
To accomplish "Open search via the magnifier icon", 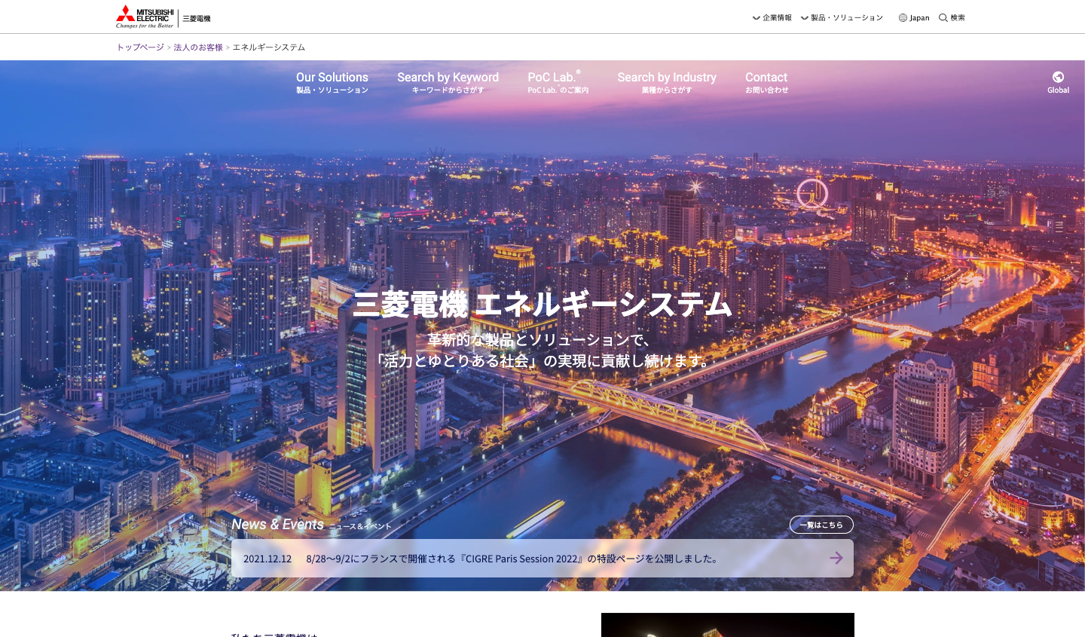I will [x=943, y=17].
